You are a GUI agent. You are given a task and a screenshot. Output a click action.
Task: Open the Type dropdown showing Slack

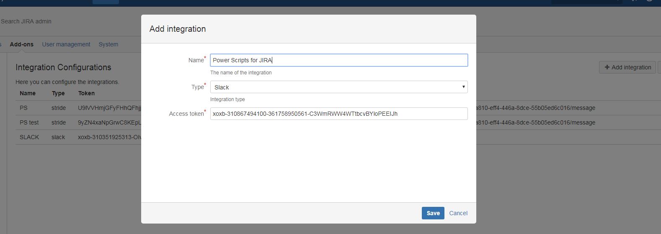pos(338,87)
